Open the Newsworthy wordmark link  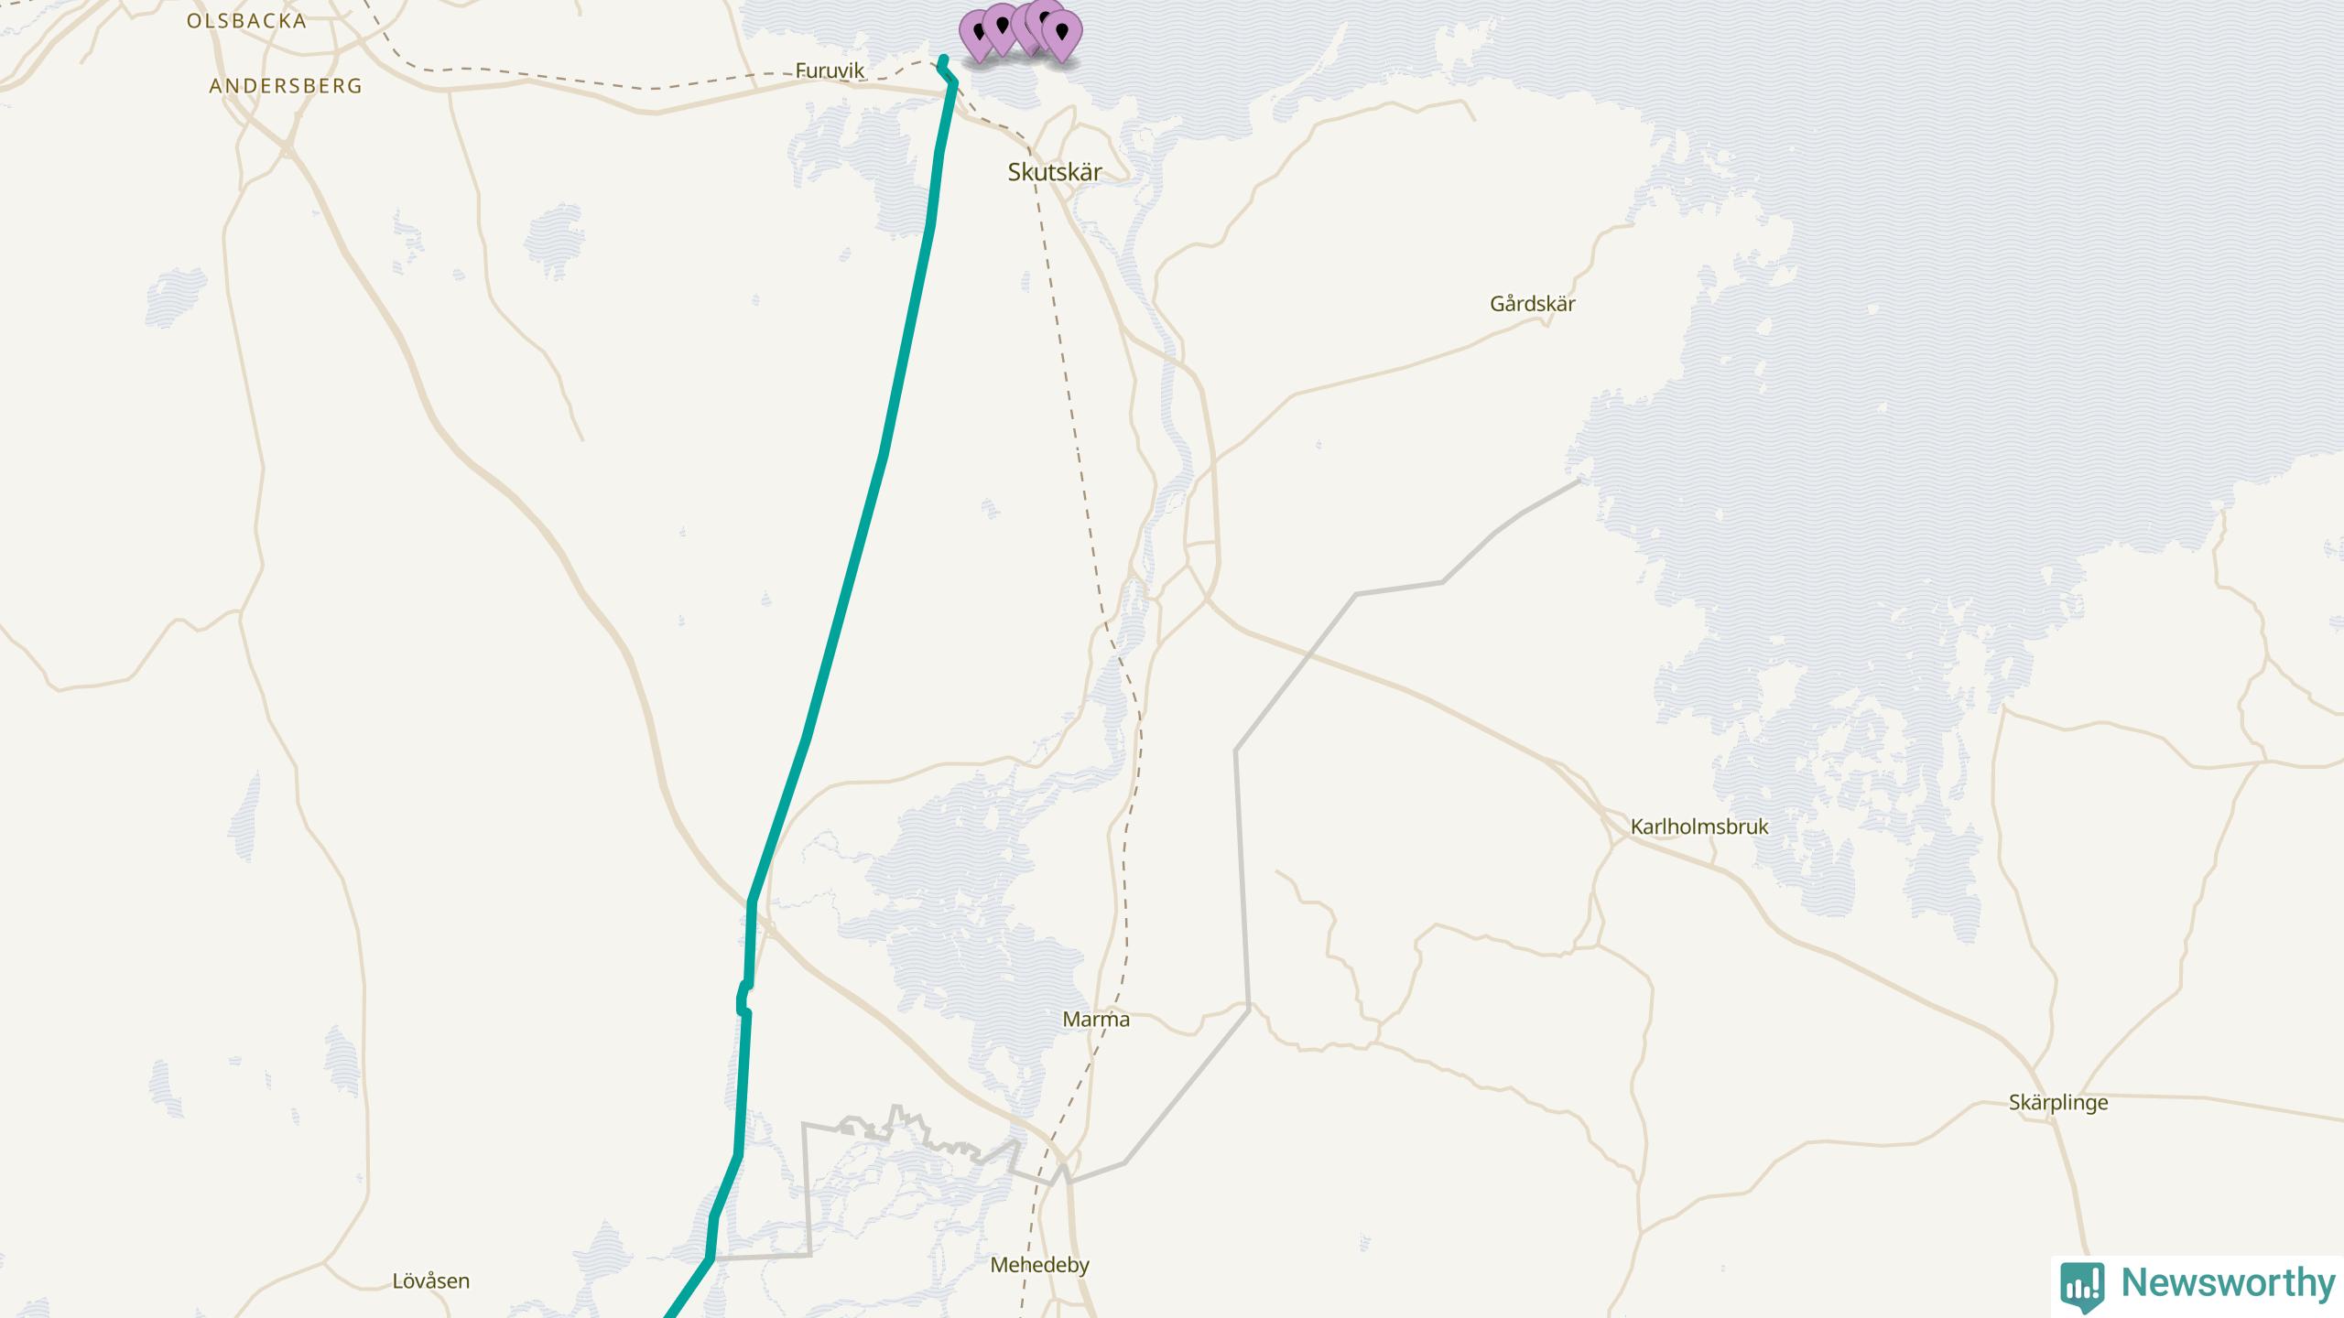tap(2228, 1282)
